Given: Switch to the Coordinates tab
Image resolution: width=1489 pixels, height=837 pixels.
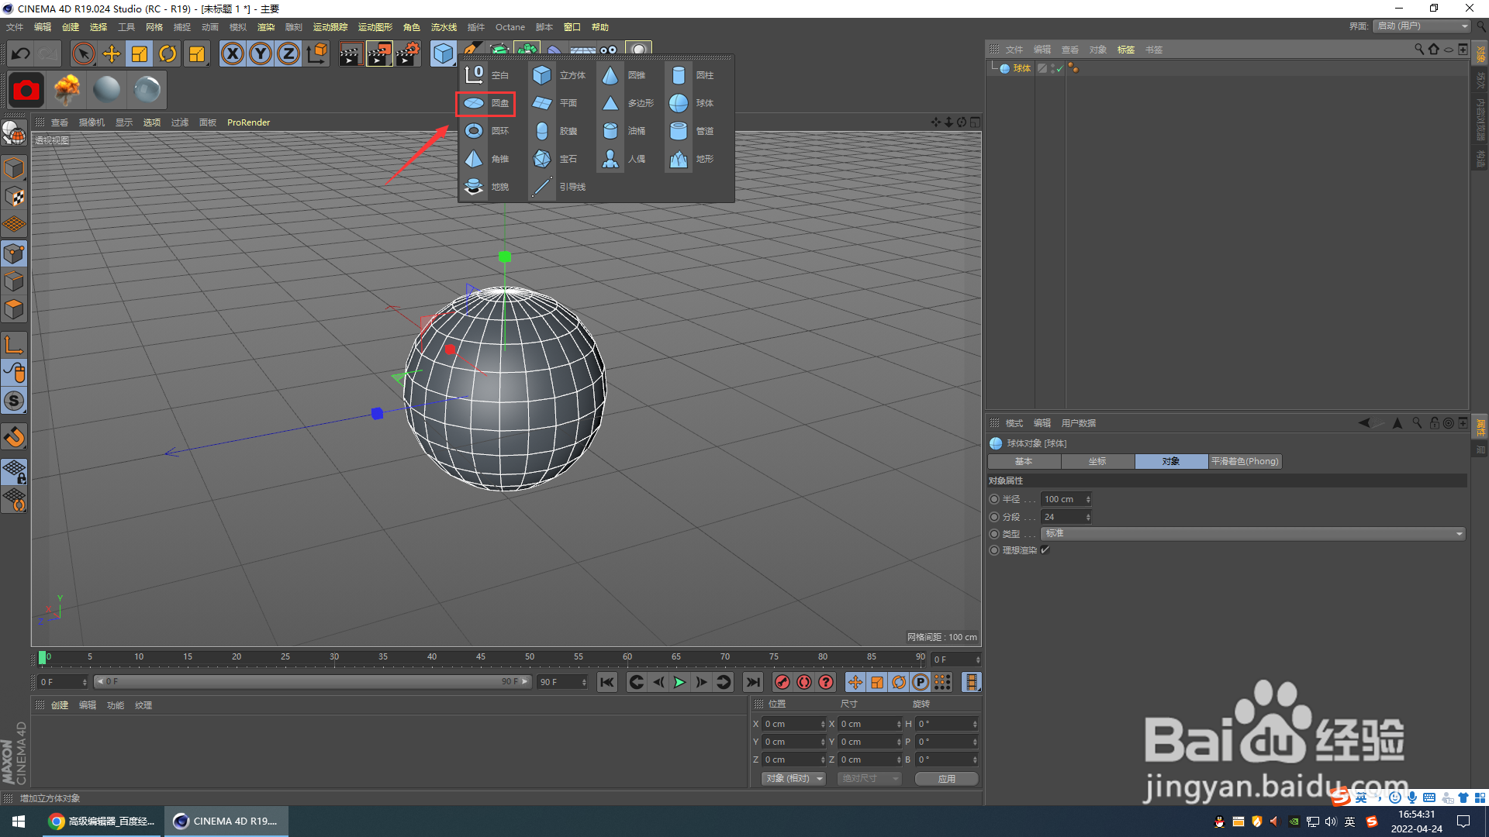Looking at the screenshot, I should coord(1097,461).
